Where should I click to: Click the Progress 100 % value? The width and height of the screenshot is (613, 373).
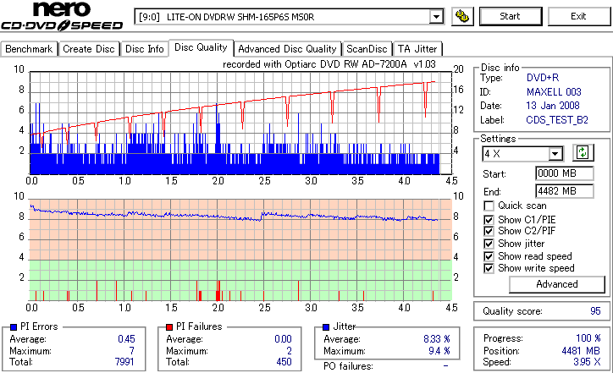pyautogui.click(x=588, y=338)
